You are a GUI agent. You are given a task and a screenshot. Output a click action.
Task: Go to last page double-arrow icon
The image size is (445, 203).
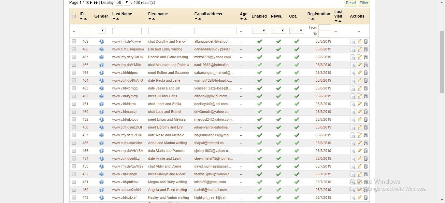tap(96, 3)
